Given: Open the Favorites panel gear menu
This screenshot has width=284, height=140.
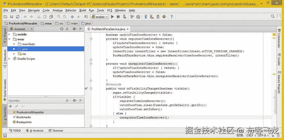Looking at the screenshot, I should click(x=75, y=101).
